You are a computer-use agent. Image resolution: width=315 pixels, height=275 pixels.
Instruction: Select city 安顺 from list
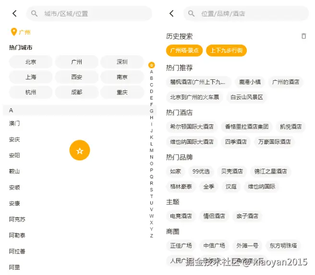(x=14, y=187)
